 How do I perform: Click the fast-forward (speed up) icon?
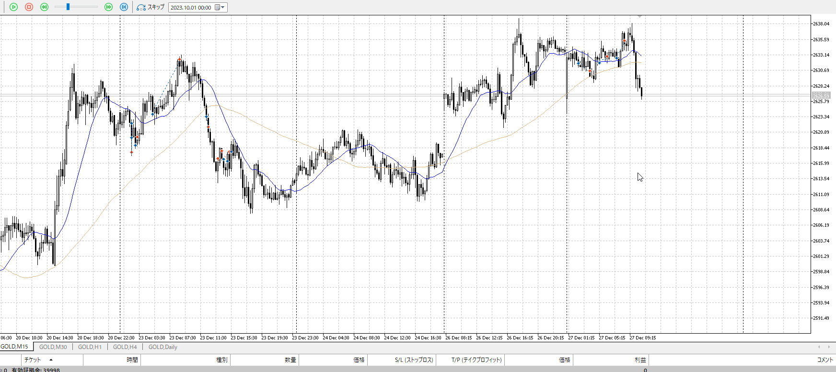108,7
